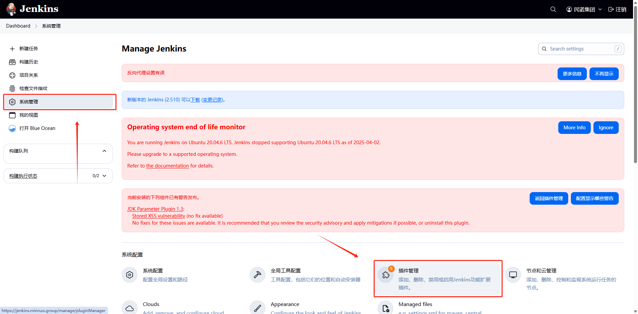
Task: Click the 更多信息 button
Action: pos(572,74)
